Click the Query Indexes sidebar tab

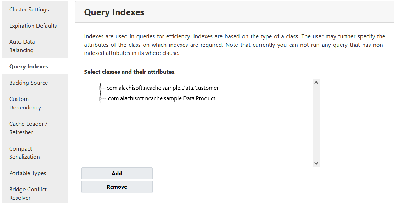(29, 67)
